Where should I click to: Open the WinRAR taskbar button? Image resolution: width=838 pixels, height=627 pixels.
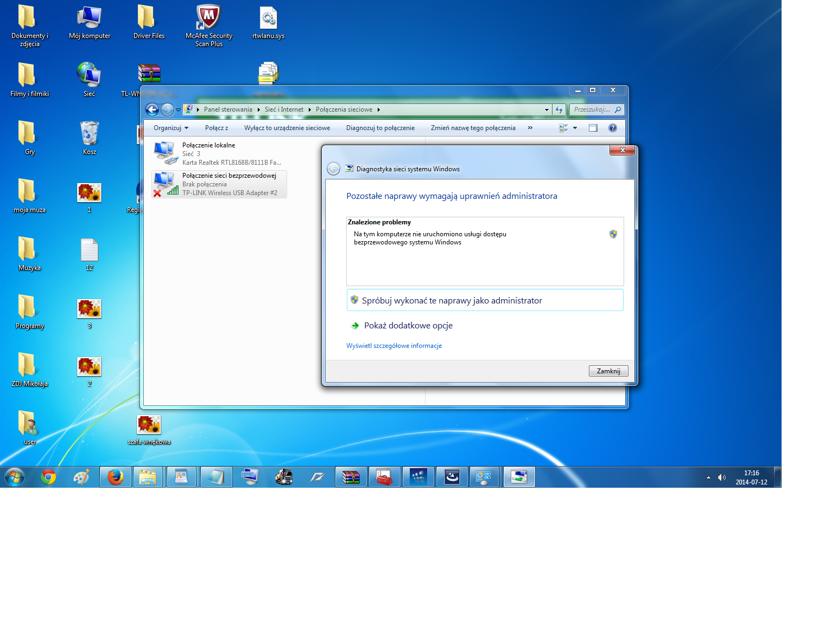click(x=351, y=477)
